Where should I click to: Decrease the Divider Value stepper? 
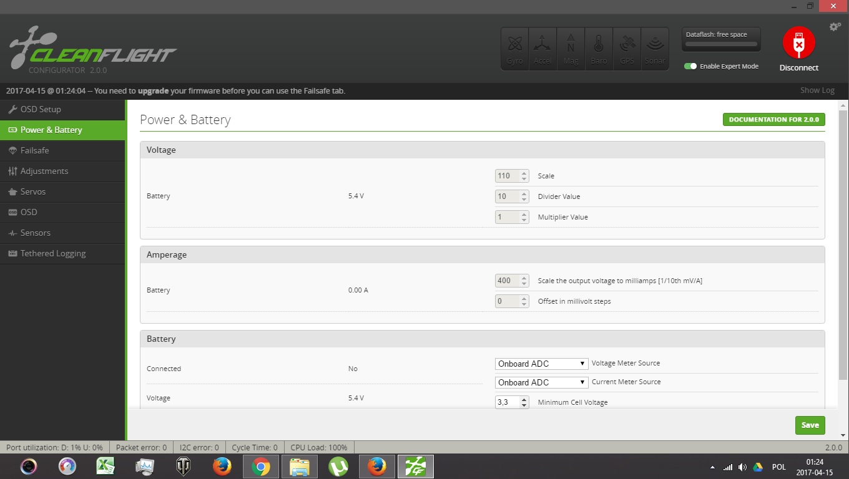(524, 200)
